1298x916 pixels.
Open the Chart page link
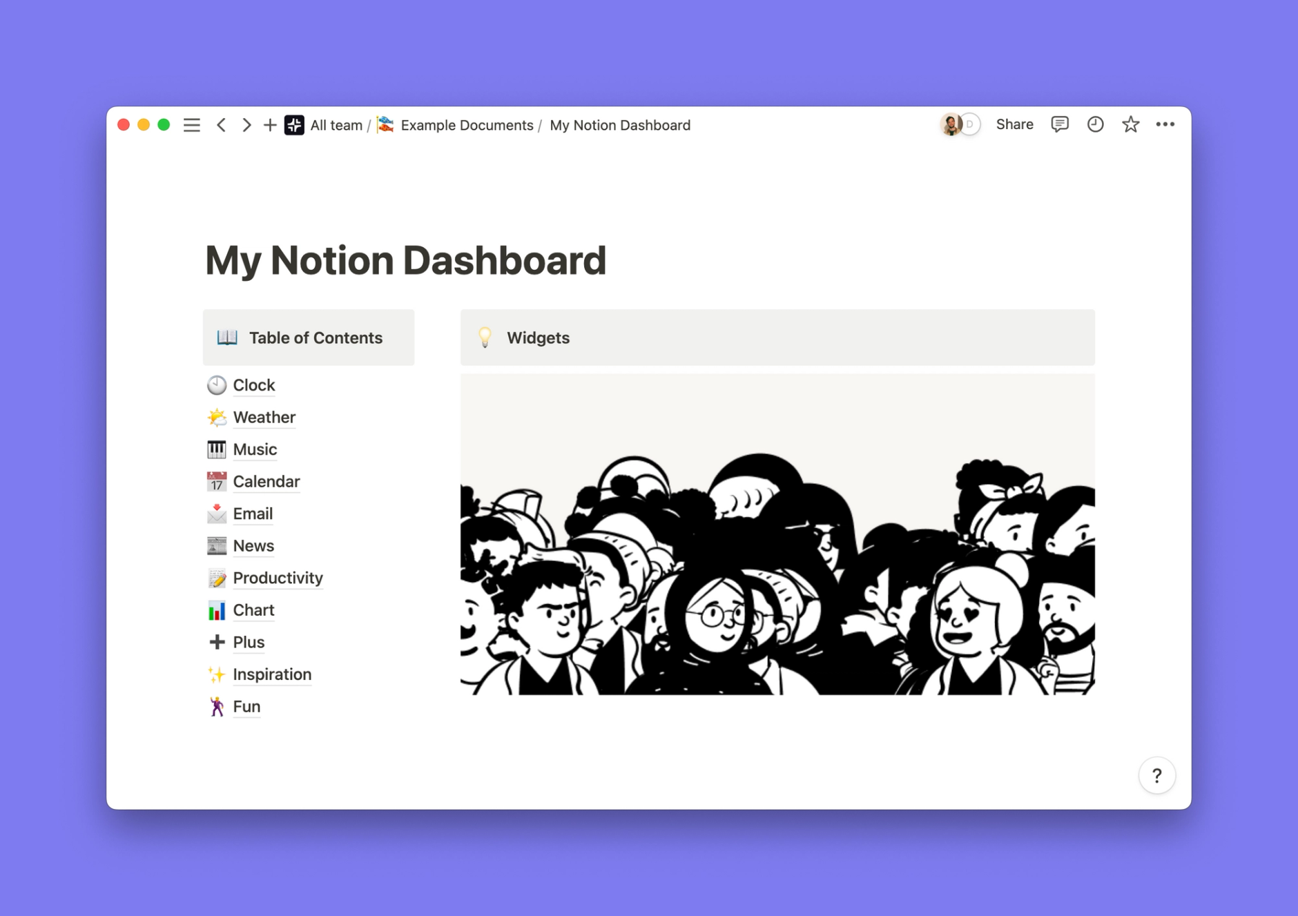click(253, 610)
